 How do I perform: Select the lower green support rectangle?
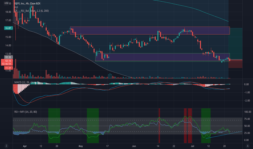click(x=163, y=57)
